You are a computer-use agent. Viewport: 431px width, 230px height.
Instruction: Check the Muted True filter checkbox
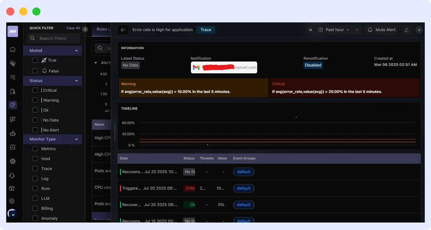pyautogui.click(x=35, y=60)
